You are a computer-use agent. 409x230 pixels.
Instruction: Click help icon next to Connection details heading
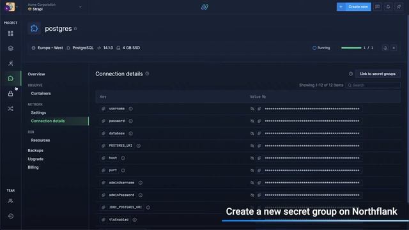[x=147, y=74]
